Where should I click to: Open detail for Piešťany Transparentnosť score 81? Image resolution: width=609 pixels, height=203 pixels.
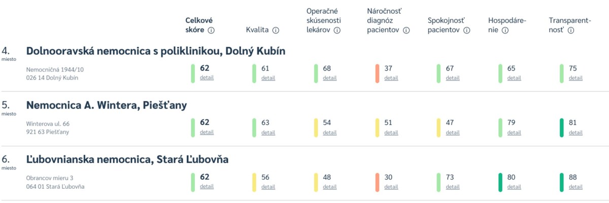[x=576, y=132]
